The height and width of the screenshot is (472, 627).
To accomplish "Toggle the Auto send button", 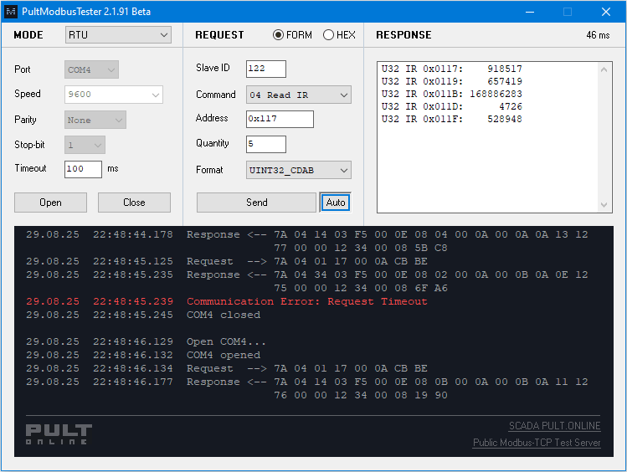I will click(x=335, y=203).
